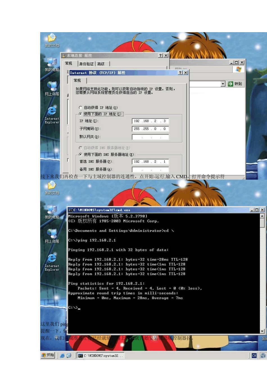
Task: Switch to 身份验证 tab
Action: click(87, 64)
